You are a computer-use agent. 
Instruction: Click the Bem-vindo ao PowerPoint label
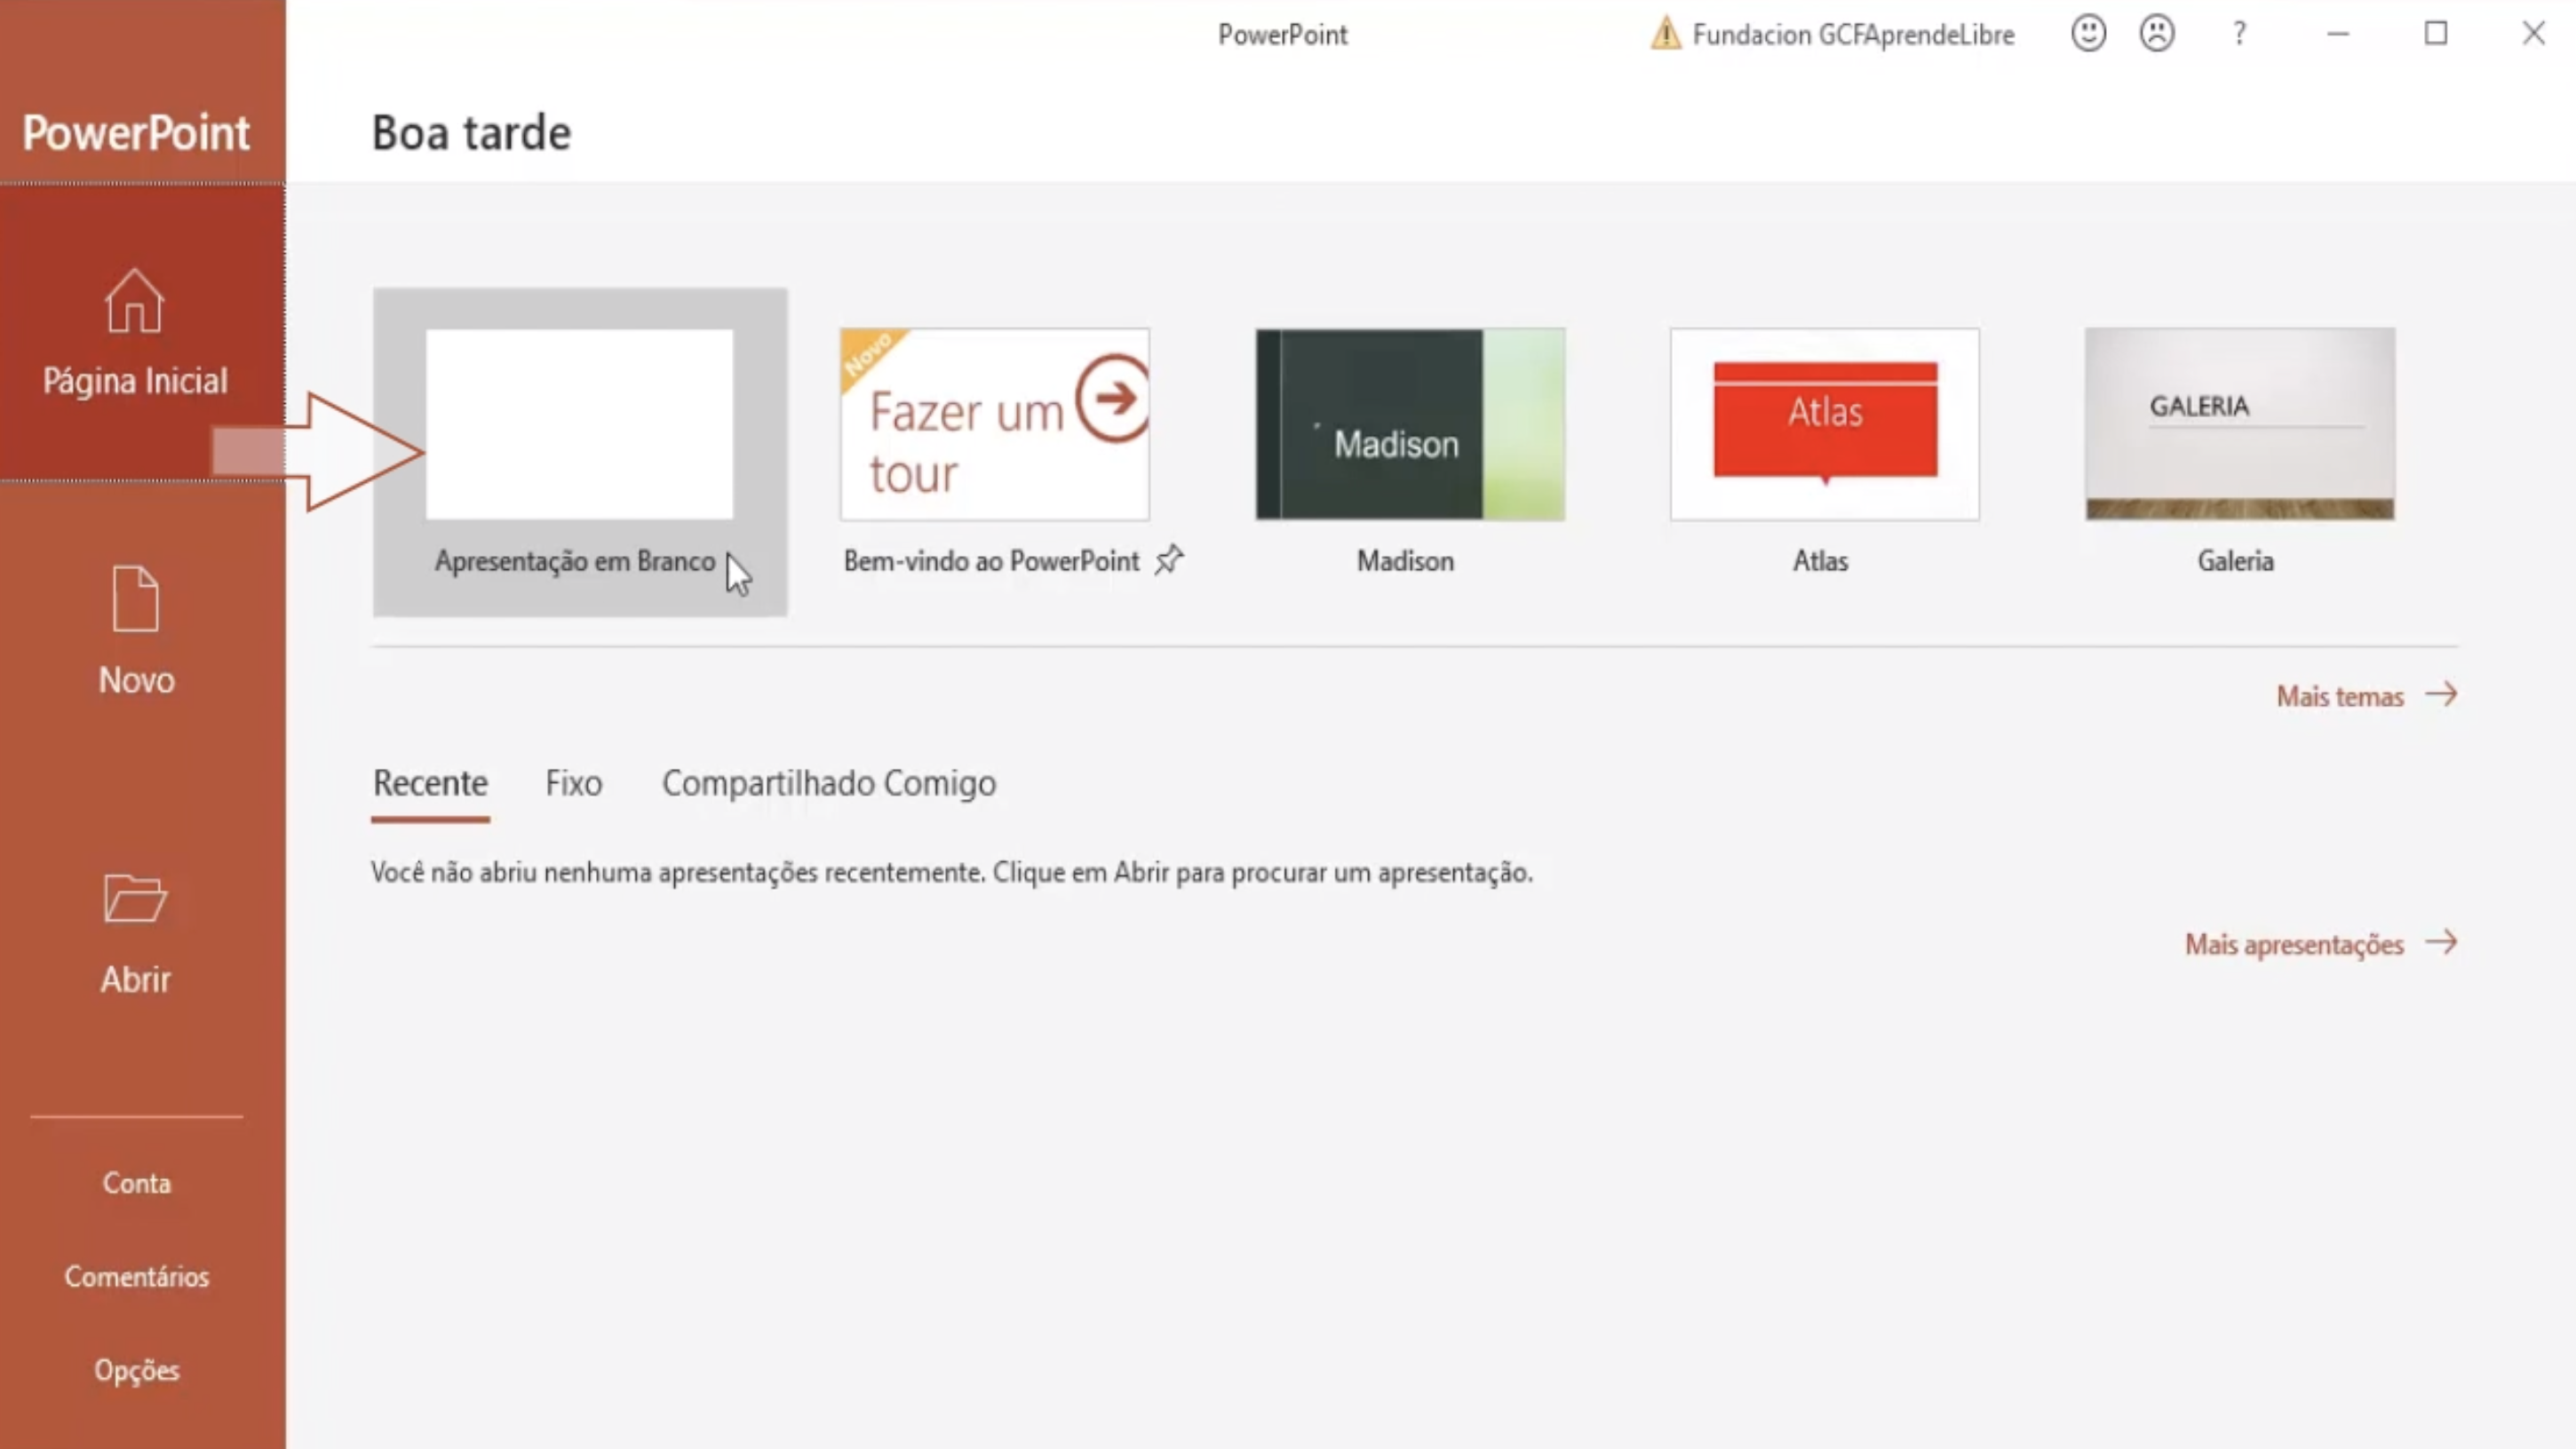991,560
